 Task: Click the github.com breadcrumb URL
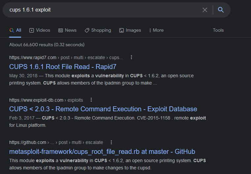56,142
